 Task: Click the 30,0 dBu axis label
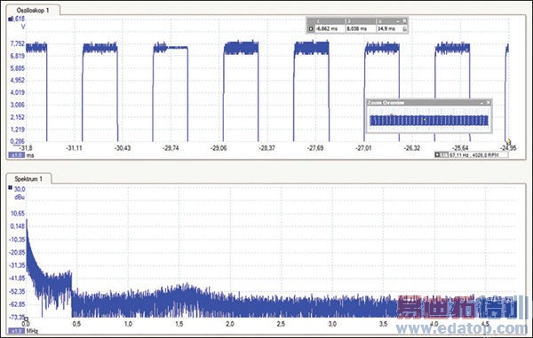tap(20, 189)
